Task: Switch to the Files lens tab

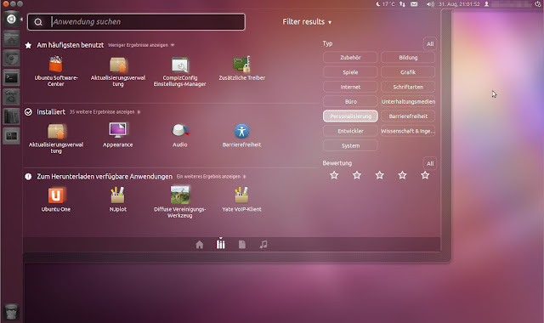Action: coord(242,245)
